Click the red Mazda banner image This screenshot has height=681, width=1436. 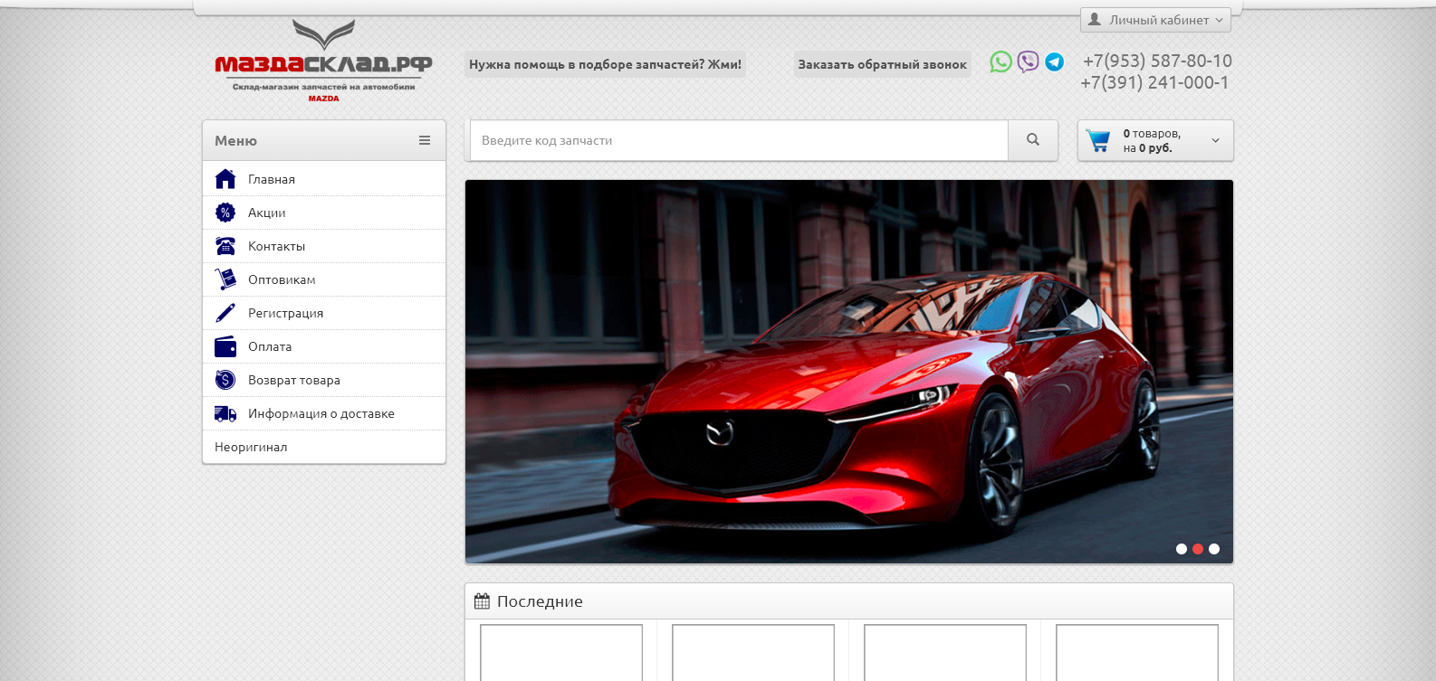[x=849, y=372]
